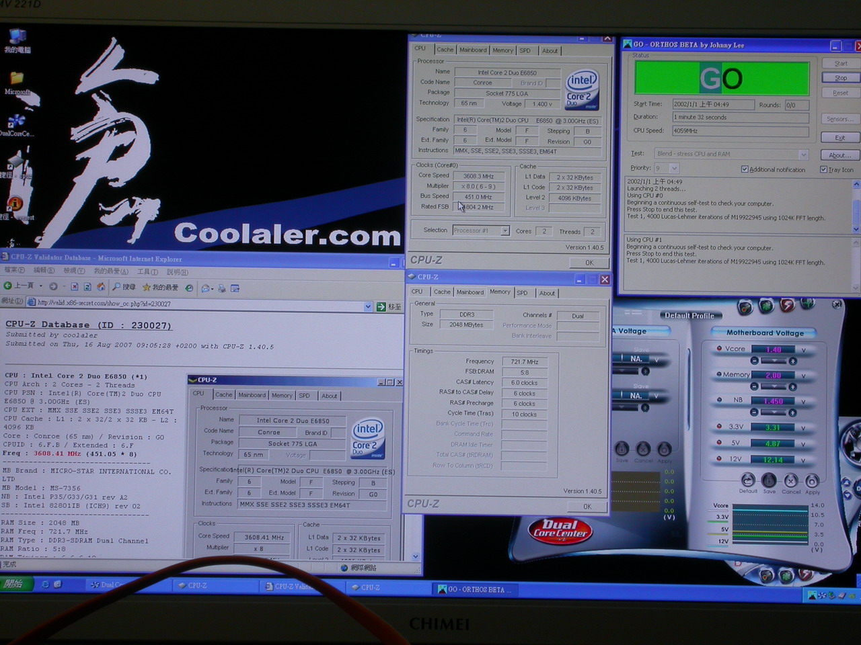Open the Test type dropdown in ORTHOS
Screen dimensions: 861x645
(x=803, y=154)
